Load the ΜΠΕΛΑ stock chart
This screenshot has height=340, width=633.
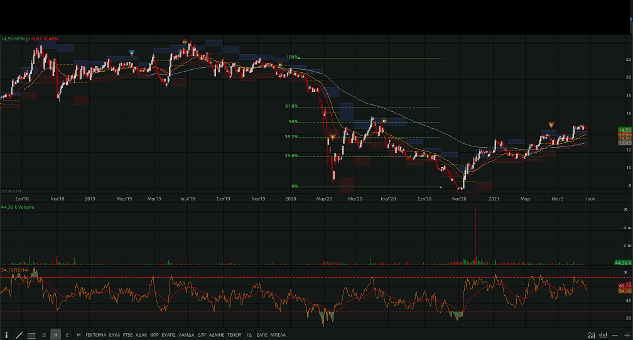point(278,335)
